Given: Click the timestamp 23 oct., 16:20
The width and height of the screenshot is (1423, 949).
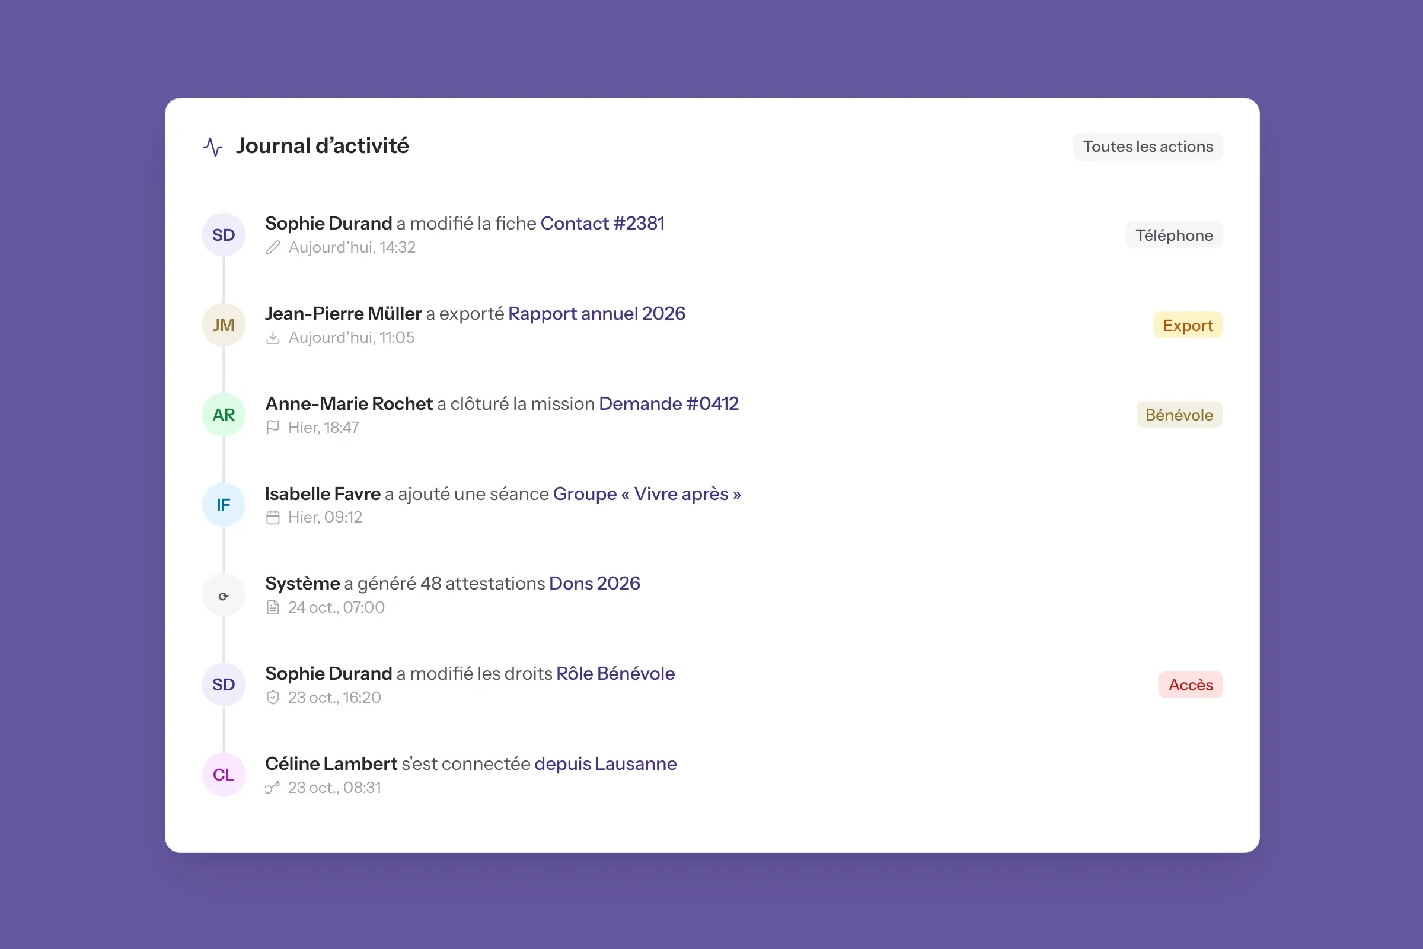Looking at the screenshot, I should pos(334,698).
